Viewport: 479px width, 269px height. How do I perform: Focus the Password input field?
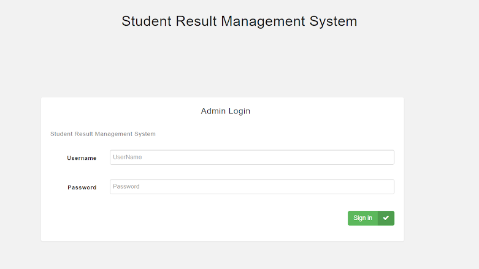click(251, 187)
